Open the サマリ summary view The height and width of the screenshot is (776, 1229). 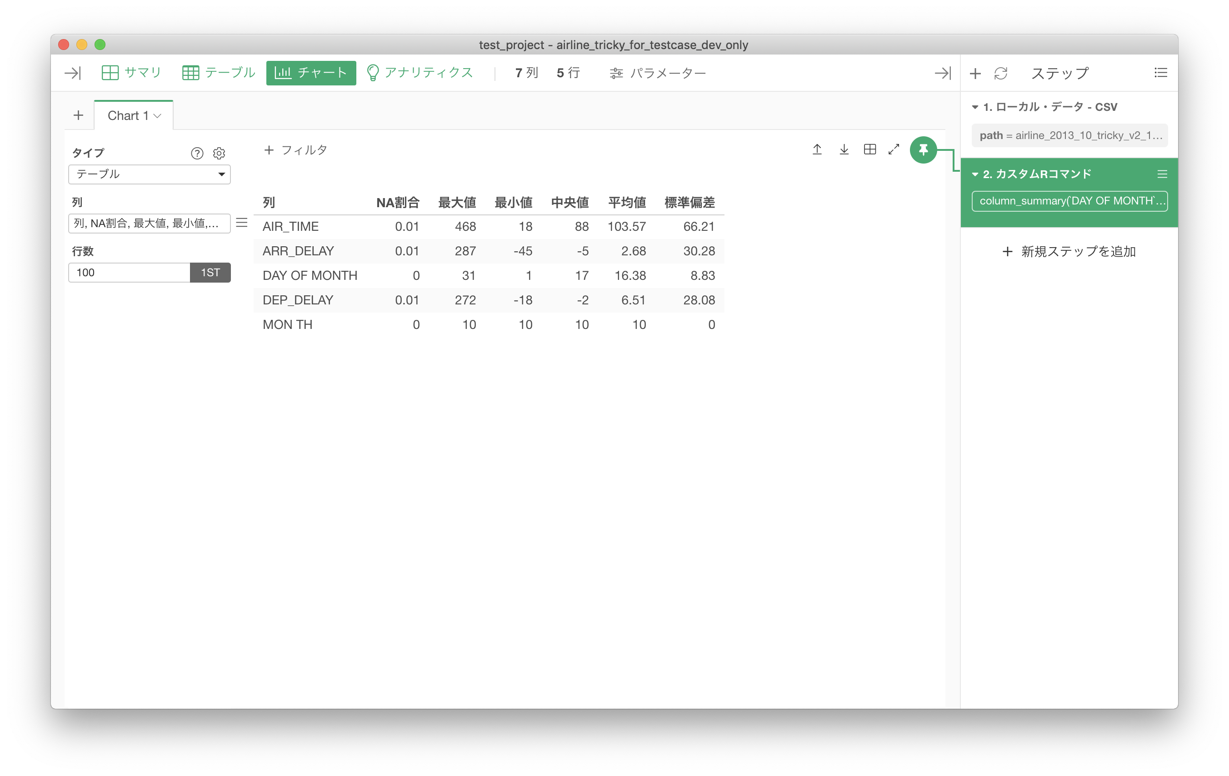point(131,73)
